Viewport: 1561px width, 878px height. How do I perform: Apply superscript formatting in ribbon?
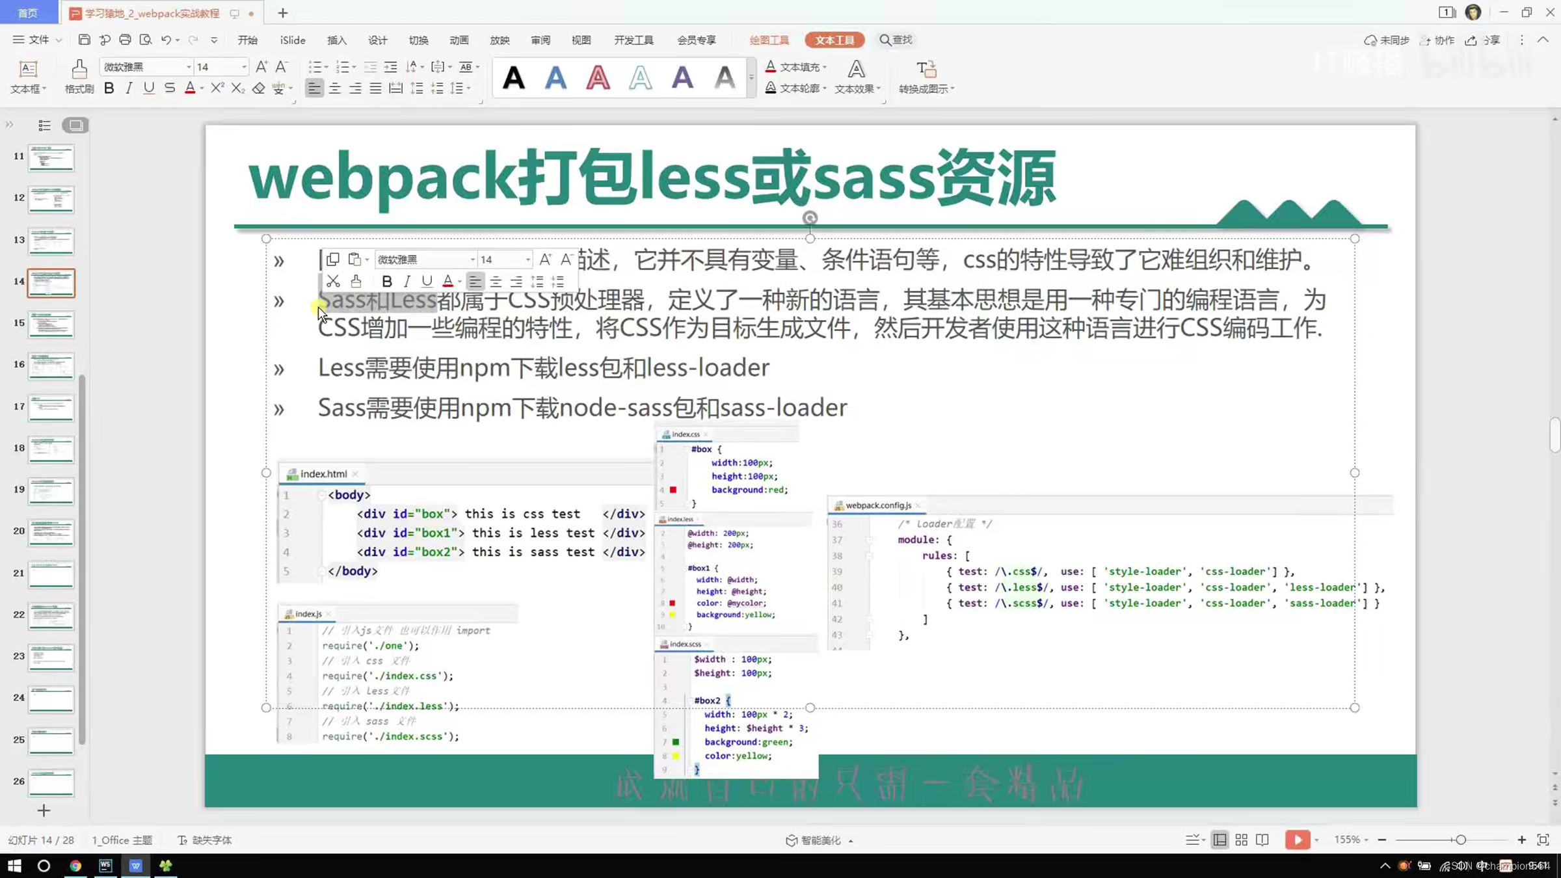(x=217, y=88)
